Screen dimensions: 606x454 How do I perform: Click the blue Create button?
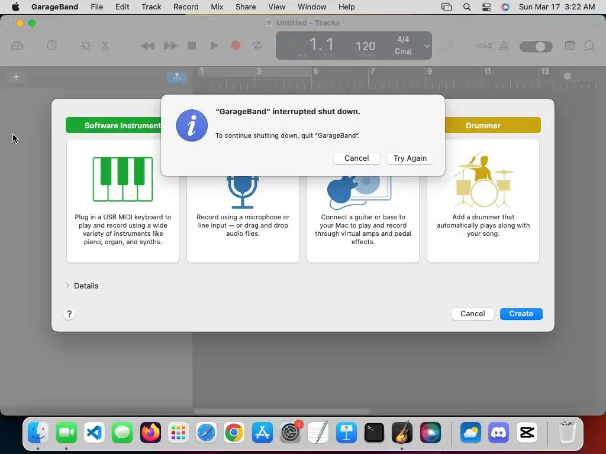521,314
